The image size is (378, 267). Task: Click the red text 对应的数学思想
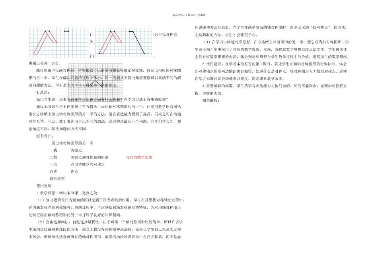pyautogui.click(x=139, y=157)
